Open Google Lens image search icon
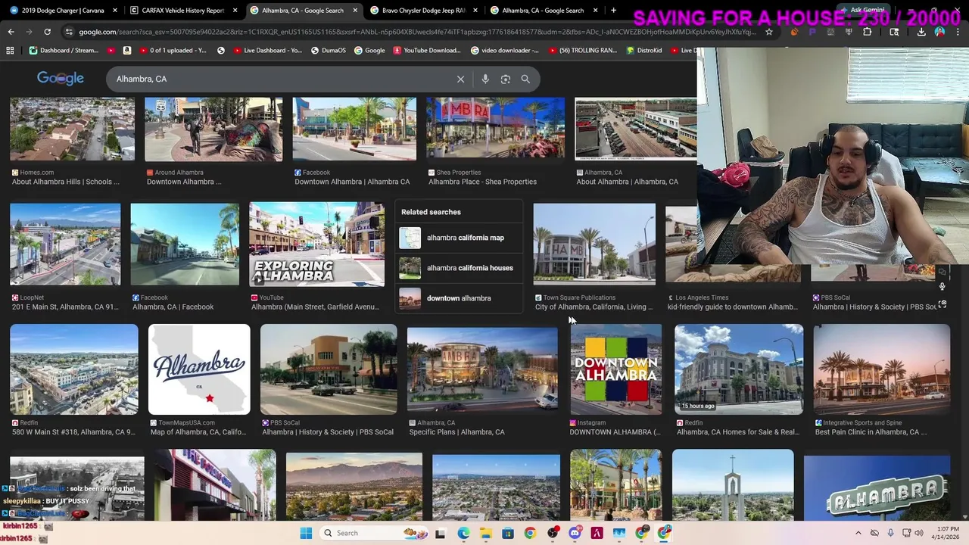The width and height of the screenshot is (969, 545). coord(506,79)
